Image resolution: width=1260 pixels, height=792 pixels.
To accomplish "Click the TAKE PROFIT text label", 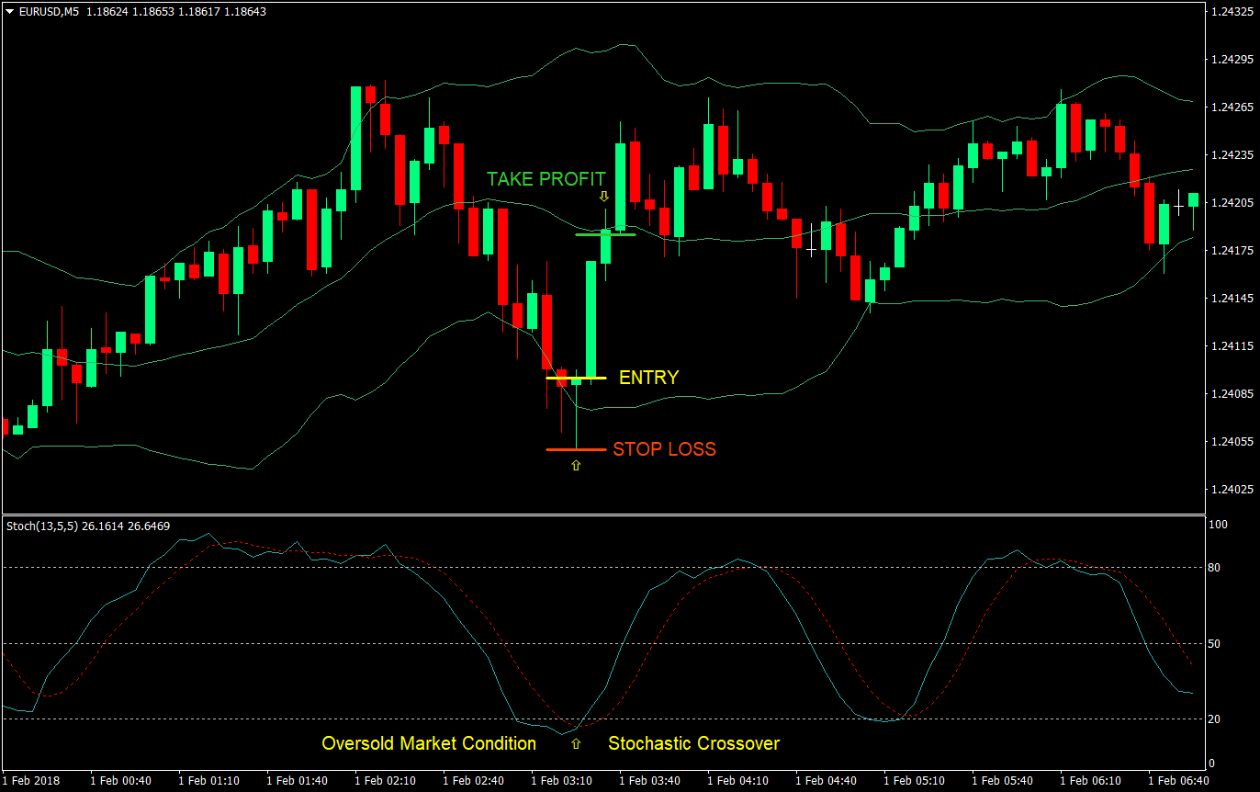I will click(546, 179).
